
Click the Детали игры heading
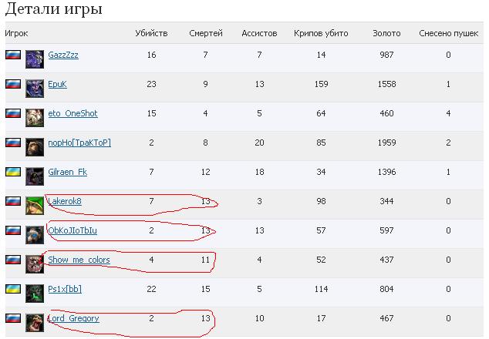click(x=54, y=8)
